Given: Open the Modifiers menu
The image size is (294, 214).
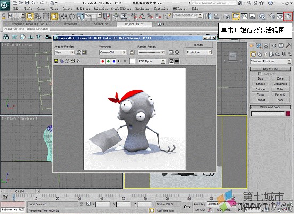Looking at the screenshot, I should click(83, 9).
